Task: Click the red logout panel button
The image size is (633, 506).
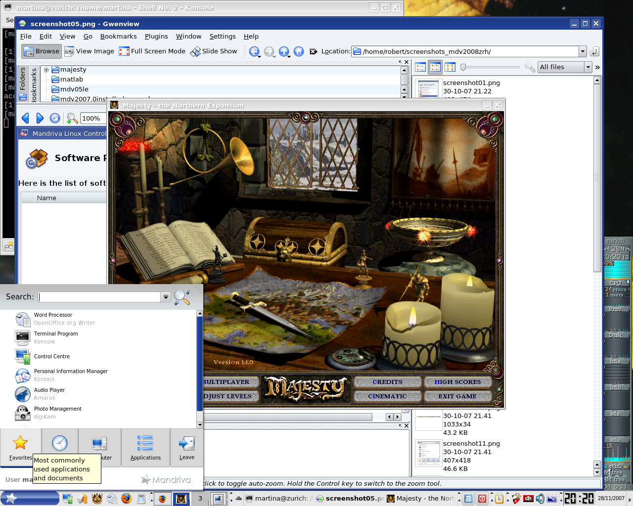Action: click(482, 499)
